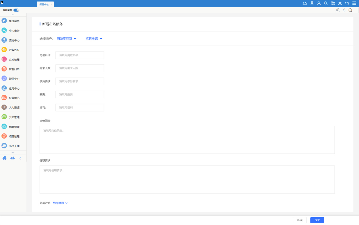Open 项目管理 menu label
Image resolution: width=359 pixels, height=225 pixels.
[x=14, y=136]
